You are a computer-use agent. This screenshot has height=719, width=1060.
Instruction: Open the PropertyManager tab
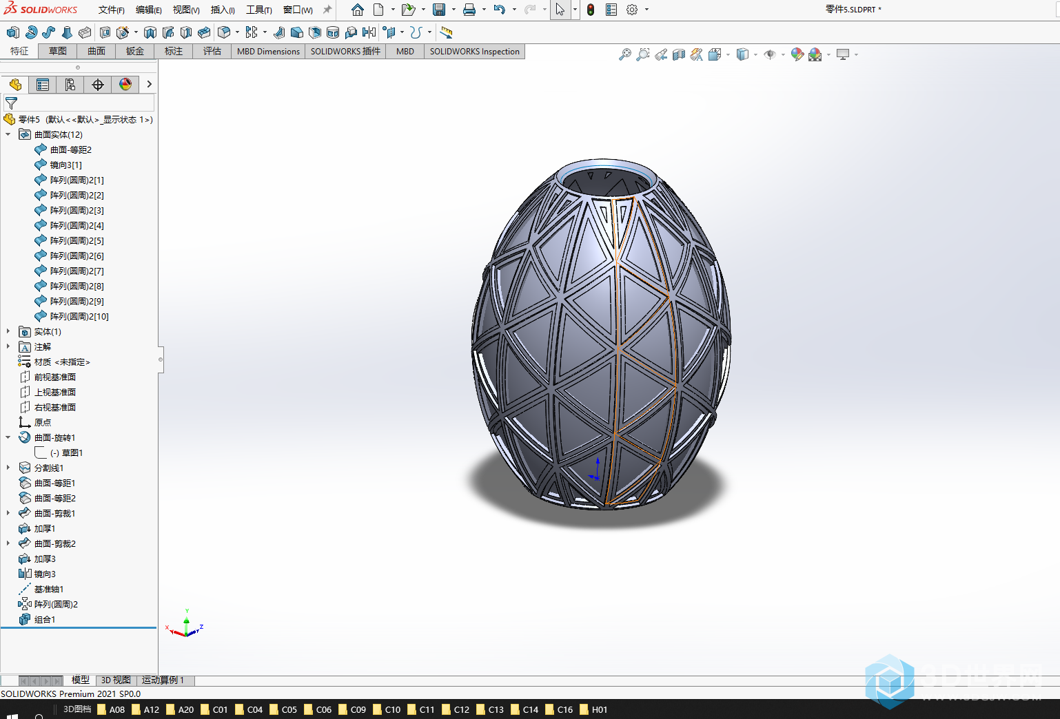point(43,85)
